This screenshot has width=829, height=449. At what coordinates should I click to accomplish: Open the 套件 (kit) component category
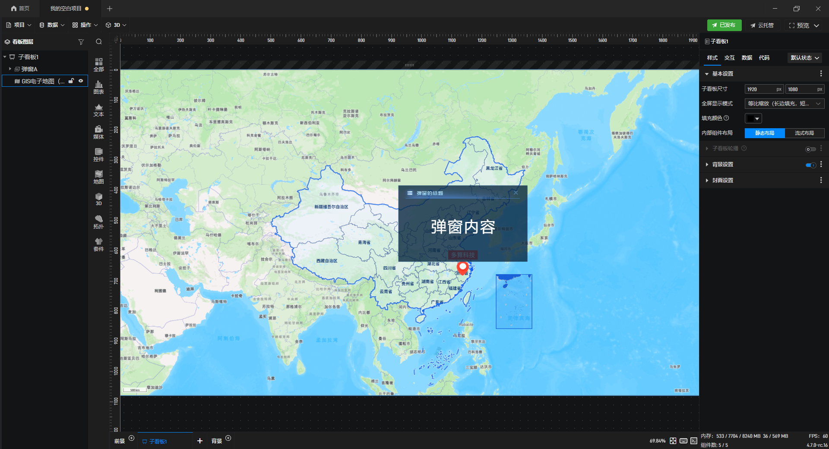[x=98, y=244]
